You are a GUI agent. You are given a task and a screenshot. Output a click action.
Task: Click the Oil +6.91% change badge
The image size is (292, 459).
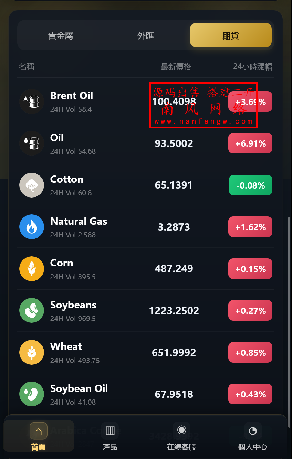tap(250, 143)
